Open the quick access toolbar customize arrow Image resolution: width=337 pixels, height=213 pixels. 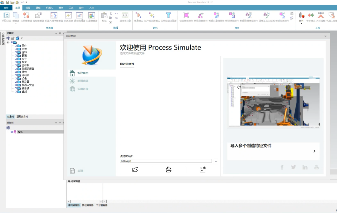27,2
